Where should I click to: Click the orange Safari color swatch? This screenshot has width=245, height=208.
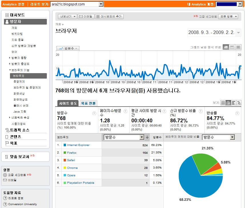click(65, 160)
